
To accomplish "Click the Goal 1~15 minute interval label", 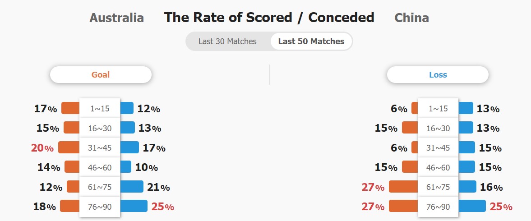I will [x=100, y=109].
